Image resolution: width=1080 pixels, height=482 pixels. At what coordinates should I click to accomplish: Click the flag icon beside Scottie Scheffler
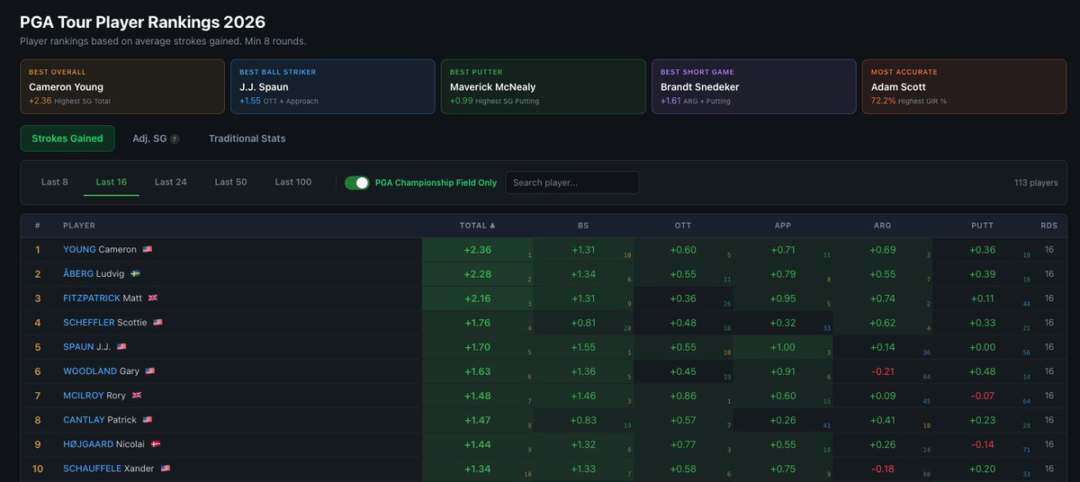coord(157,322)
